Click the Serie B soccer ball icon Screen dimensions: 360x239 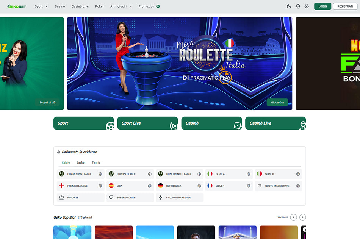[298, 174]
